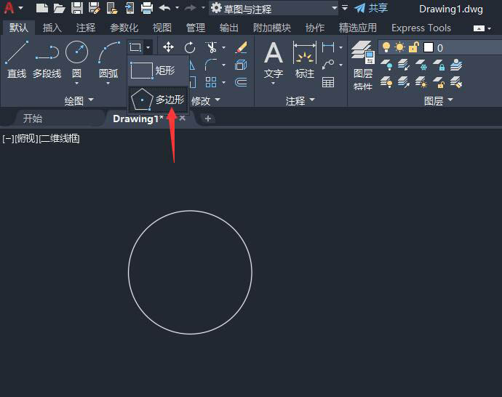
Task: Add a new drawing tab with plus
Action: click(x=208, y=119)
